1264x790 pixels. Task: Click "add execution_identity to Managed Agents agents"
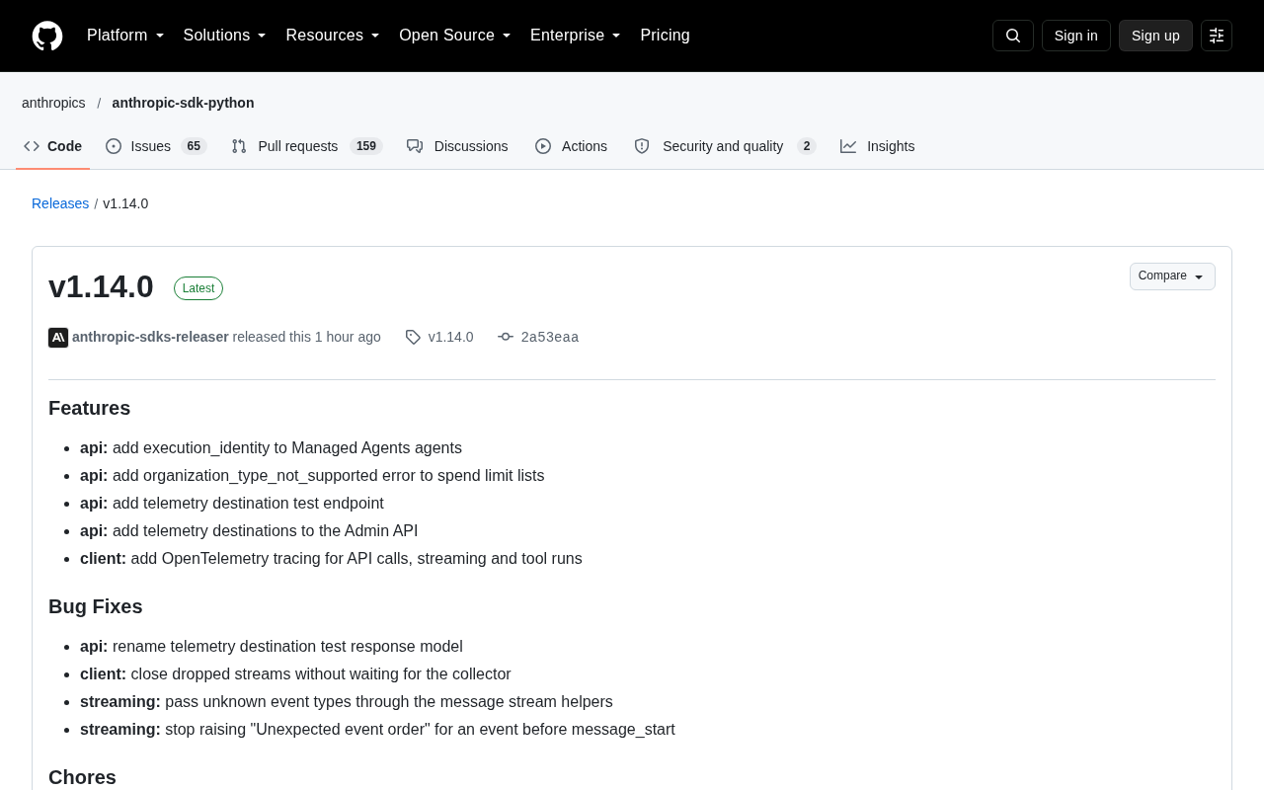(287, 447)
